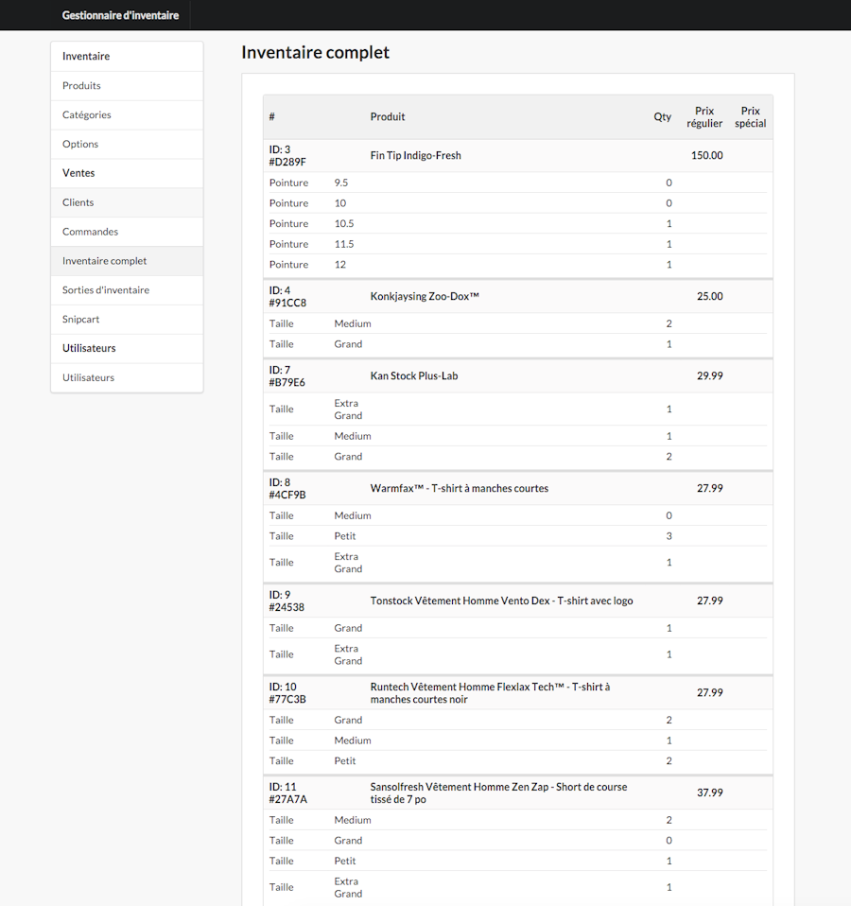
Task: Select Sansolfresh Zen Zap Short de course
Action: click(x=498, y=793)
